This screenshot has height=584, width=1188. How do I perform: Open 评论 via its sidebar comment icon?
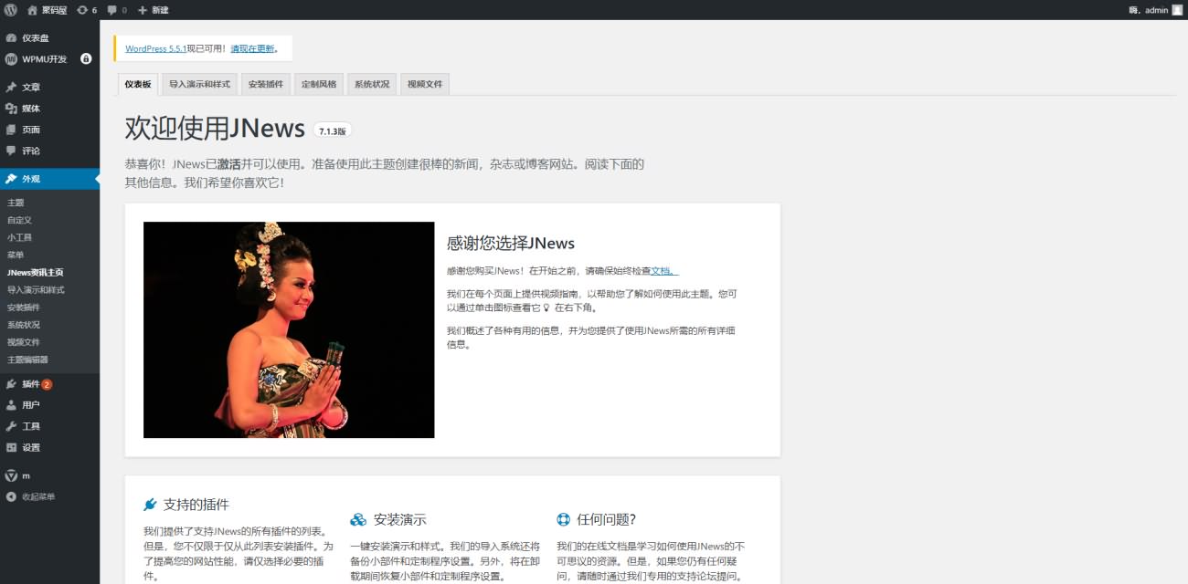11,151
